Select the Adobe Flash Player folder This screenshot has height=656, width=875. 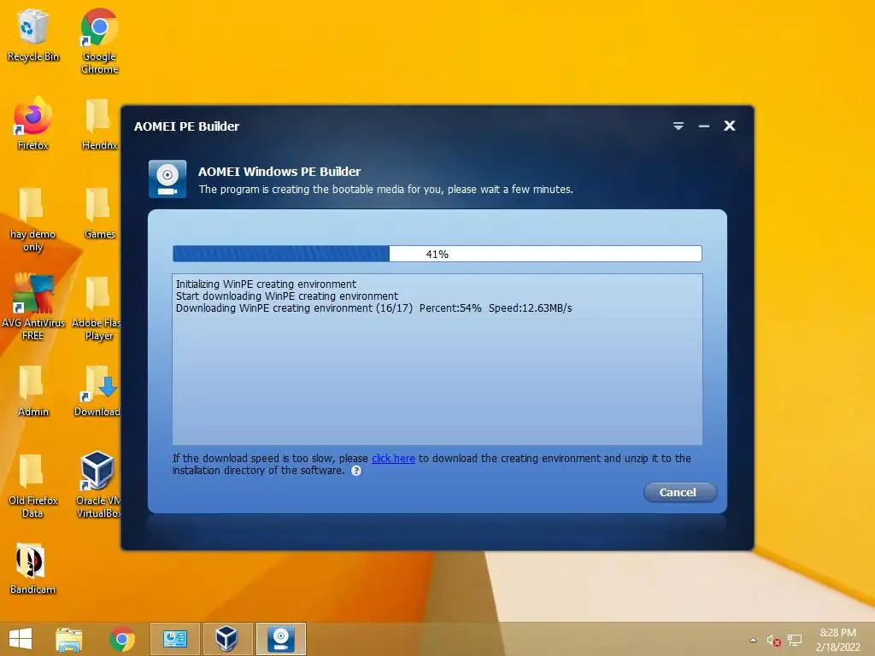click(97, 307)
